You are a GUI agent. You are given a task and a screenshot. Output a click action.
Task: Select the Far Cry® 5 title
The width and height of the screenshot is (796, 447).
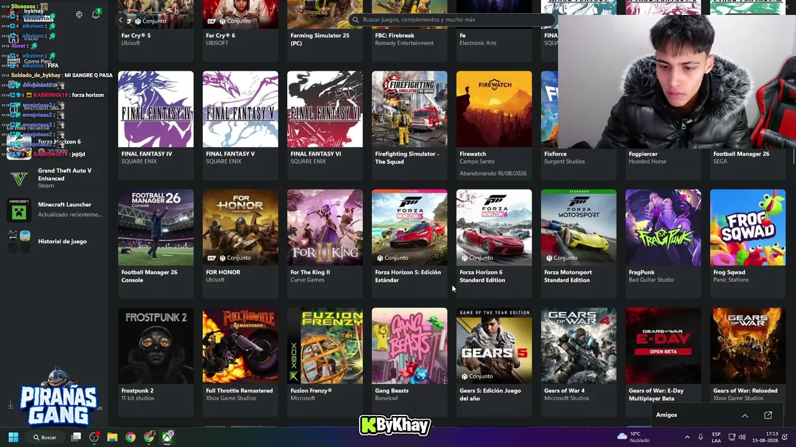136,35
